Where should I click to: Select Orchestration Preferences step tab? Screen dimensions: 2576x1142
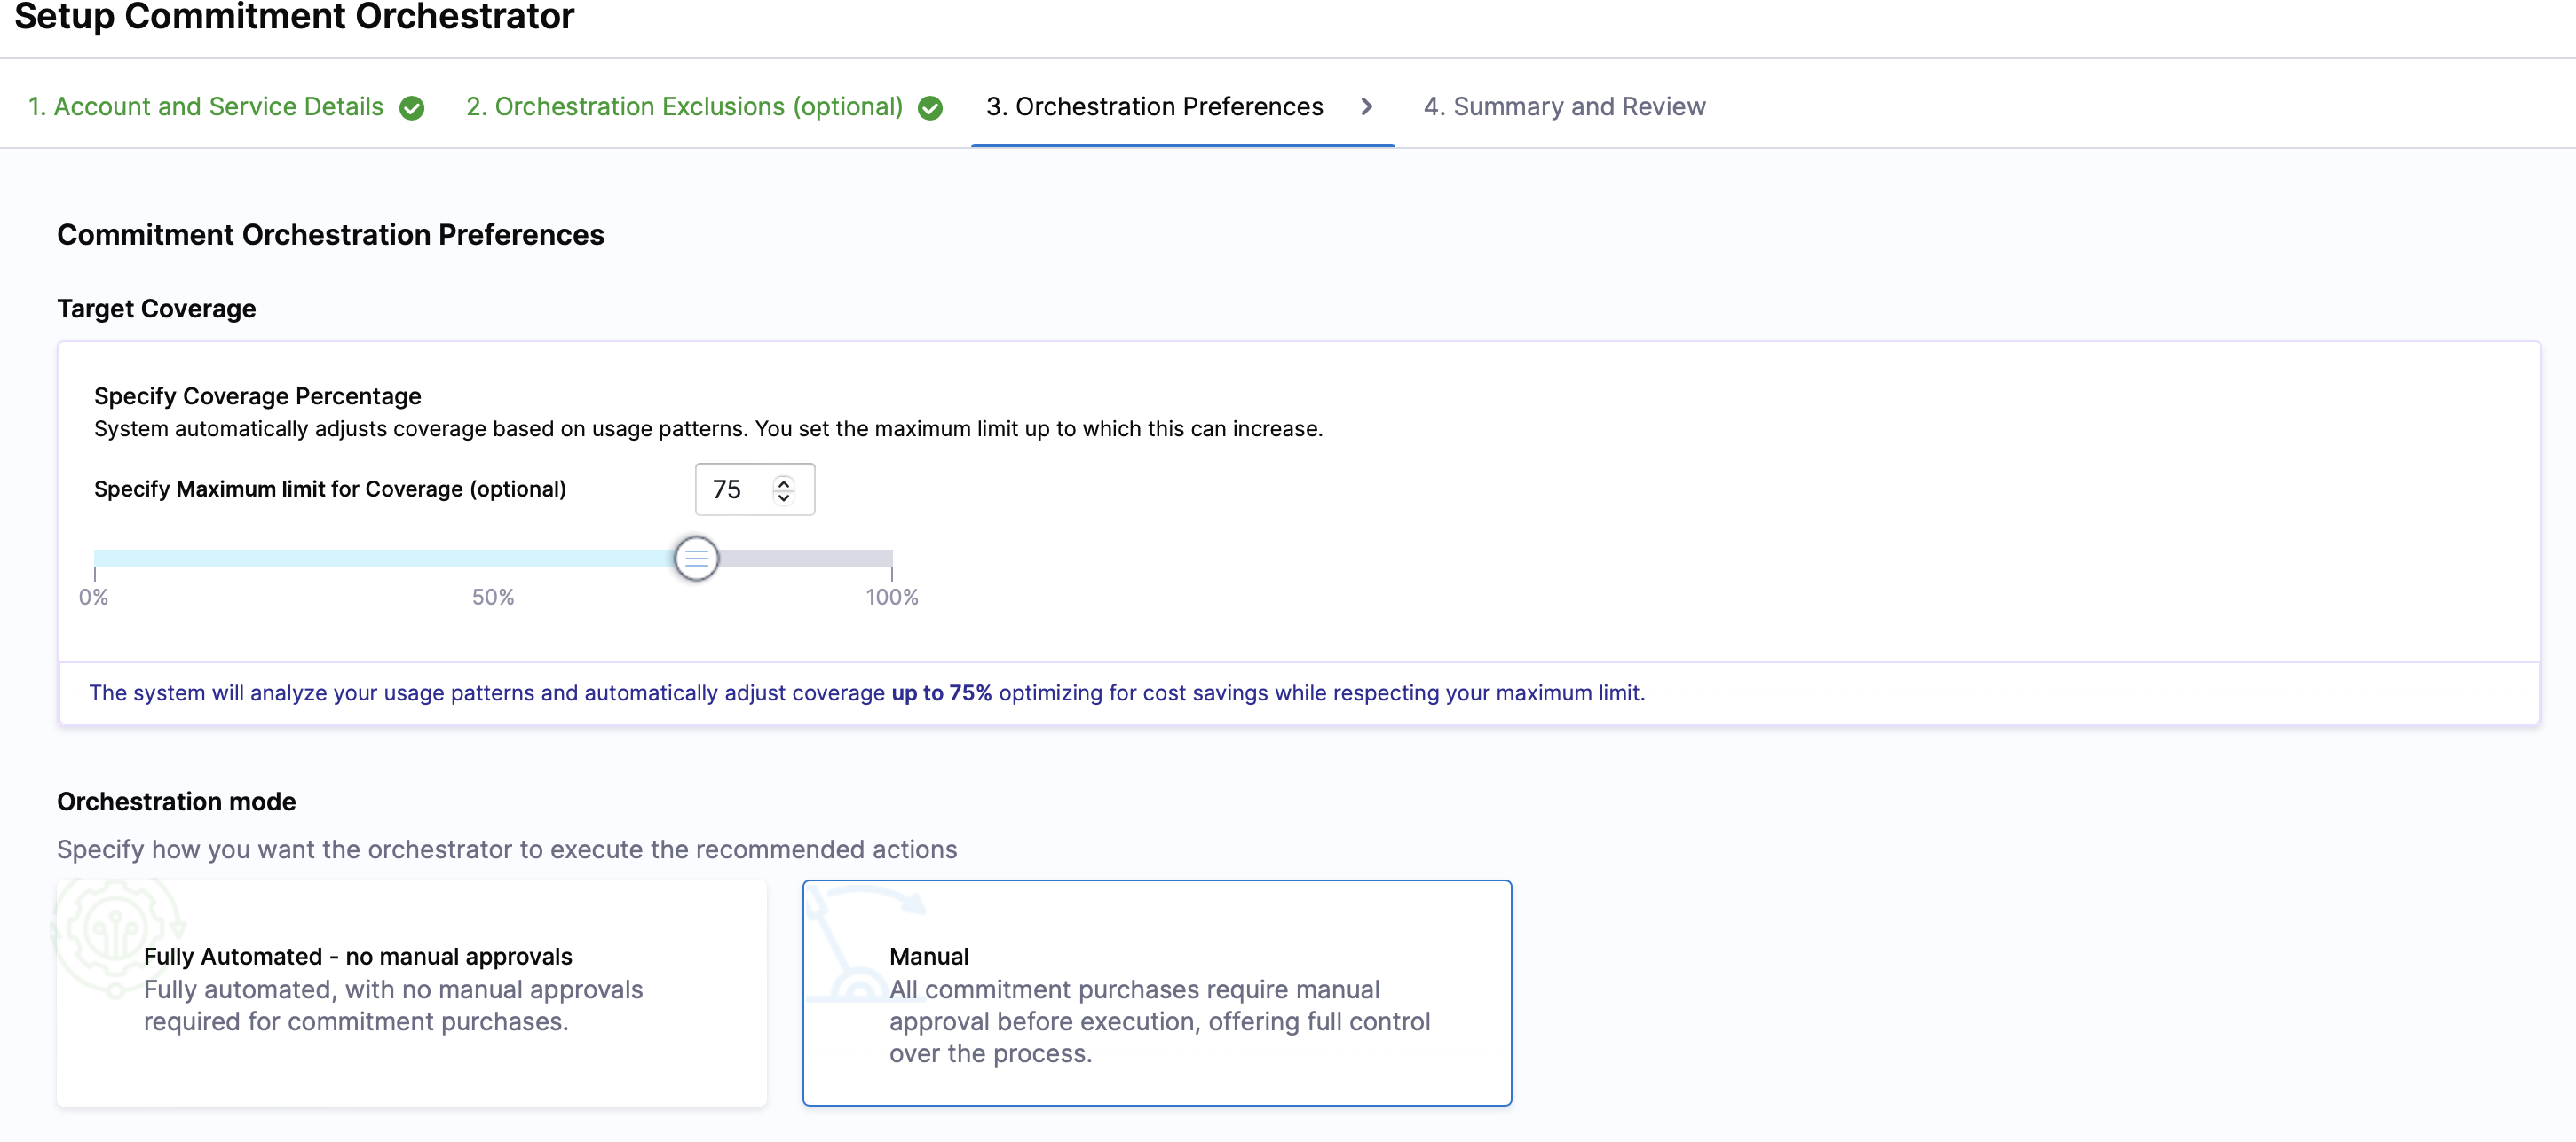1153,107
